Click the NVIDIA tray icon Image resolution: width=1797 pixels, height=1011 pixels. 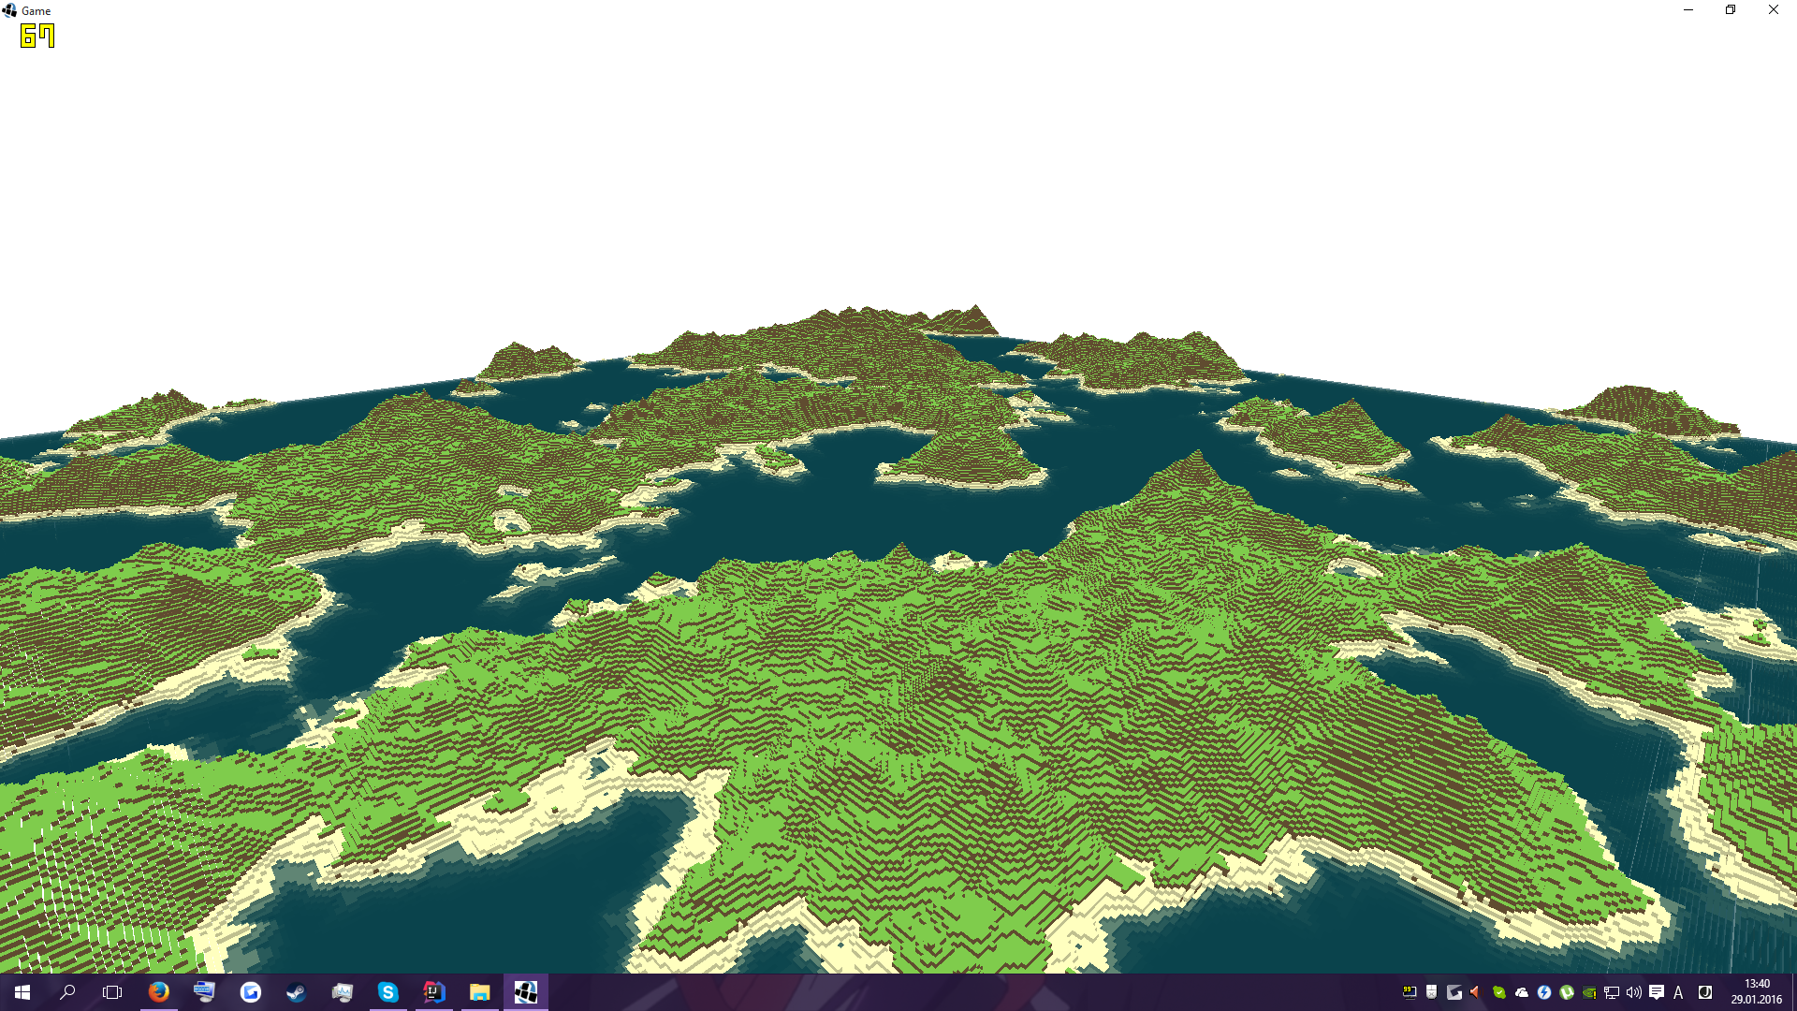click(1589, 992)
